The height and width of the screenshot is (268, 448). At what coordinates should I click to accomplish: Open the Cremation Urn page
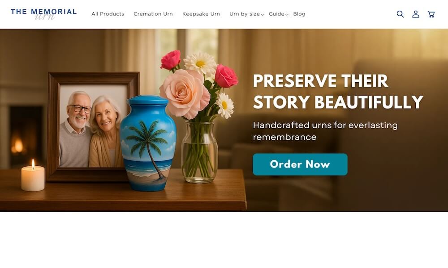pyautogui.click(x=153, y=14)
